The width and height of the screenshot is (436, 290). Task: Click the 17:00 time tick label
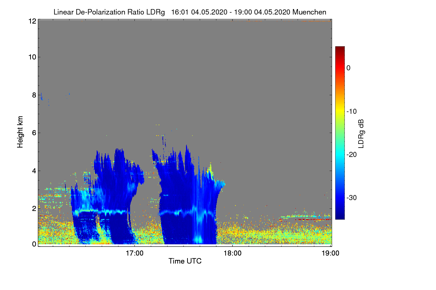134,253
